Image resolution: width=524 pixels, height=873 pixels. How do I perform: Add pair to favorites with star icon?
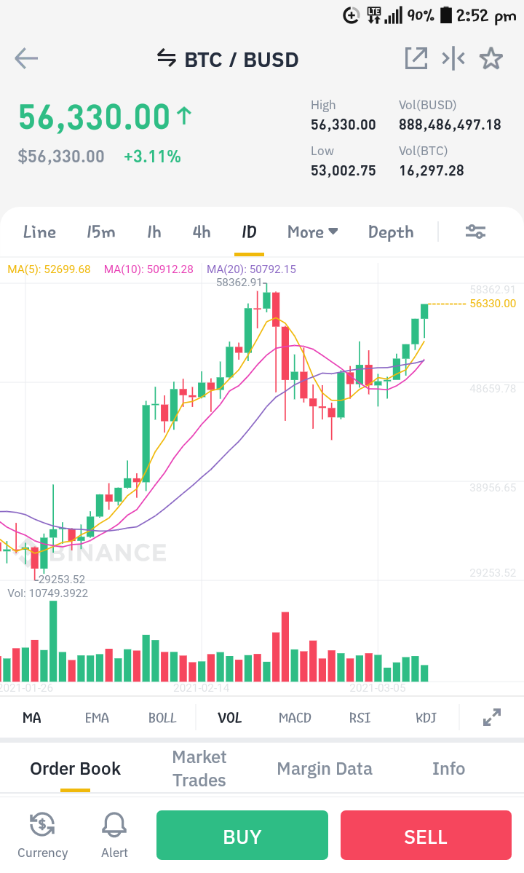(x=491, y=58)
